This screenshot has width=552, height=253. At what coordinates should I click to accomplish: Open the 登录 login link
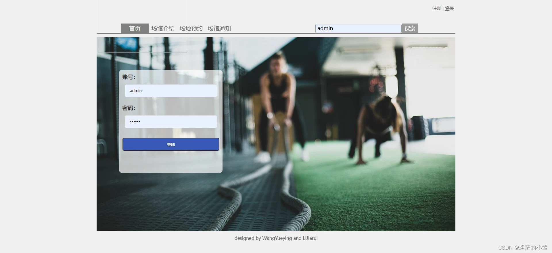click(x=449, y=9)
